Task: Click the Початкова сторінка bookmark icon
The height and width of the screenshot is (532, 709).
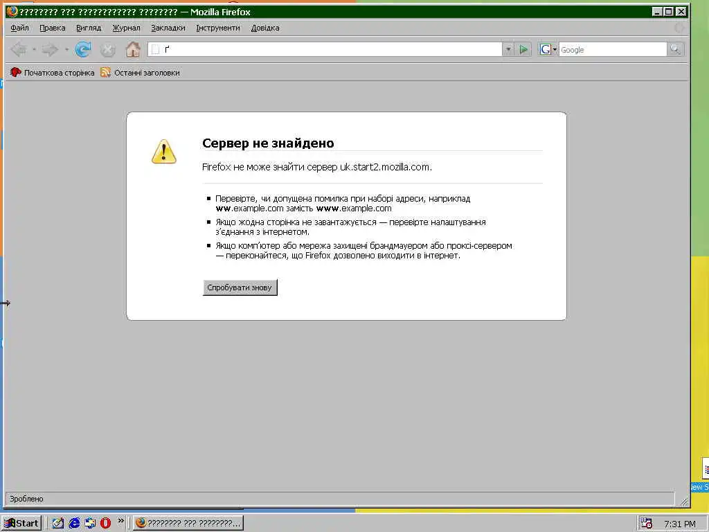Action: coord(15,72)
